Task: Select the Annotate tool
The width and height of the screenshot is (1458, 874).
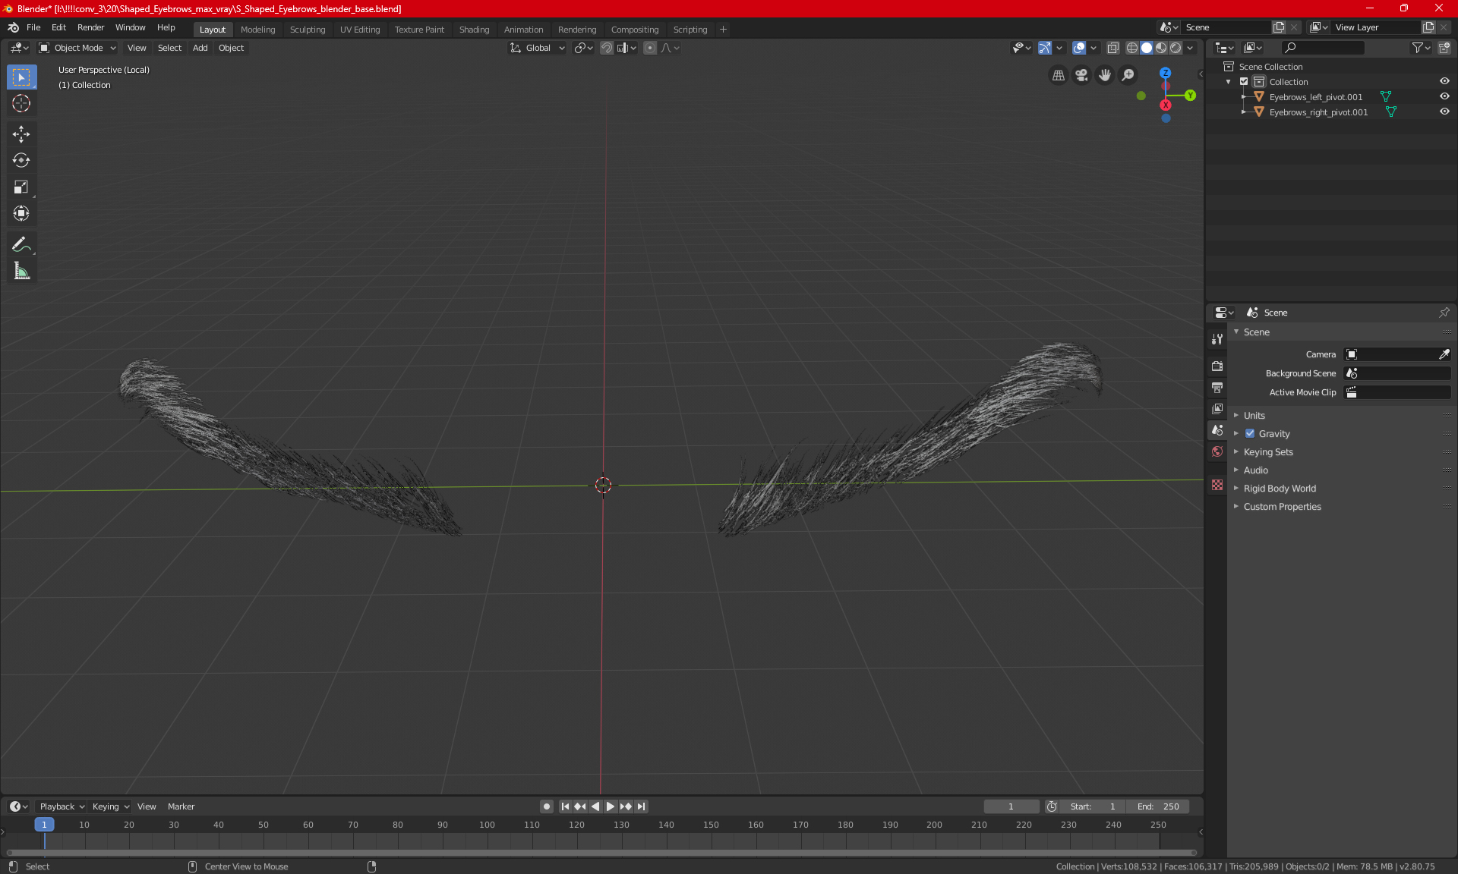Action: [x=21, y=244]
